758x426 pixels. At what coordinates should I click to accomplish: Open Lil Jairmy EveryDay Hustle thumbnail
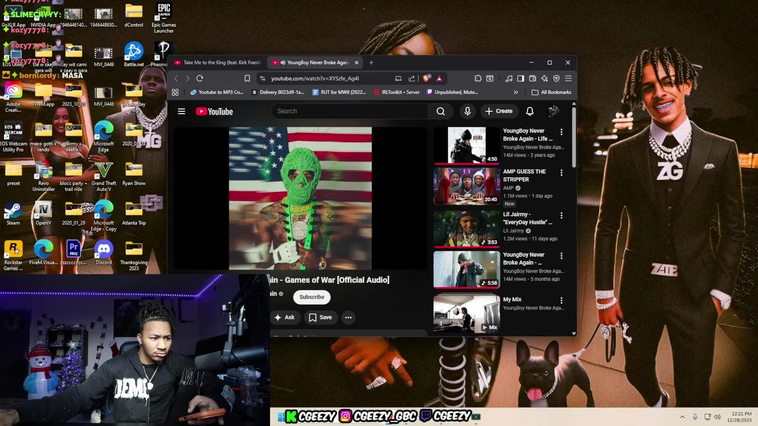[x=467, y=228]
